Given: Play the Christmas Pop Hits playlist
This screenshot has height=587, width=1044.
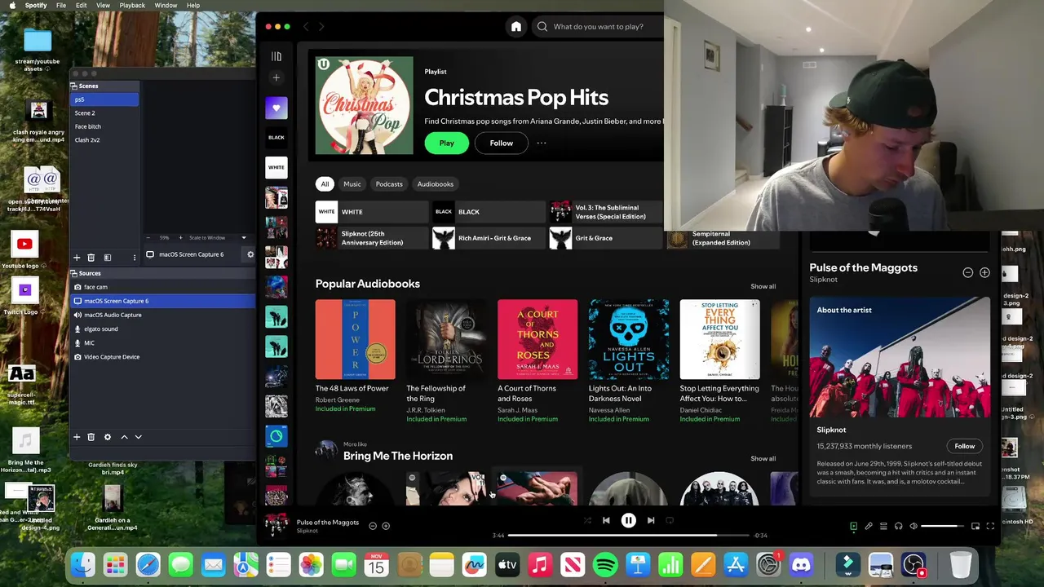Looking at the screenshot, I should (x=446, y=143).
